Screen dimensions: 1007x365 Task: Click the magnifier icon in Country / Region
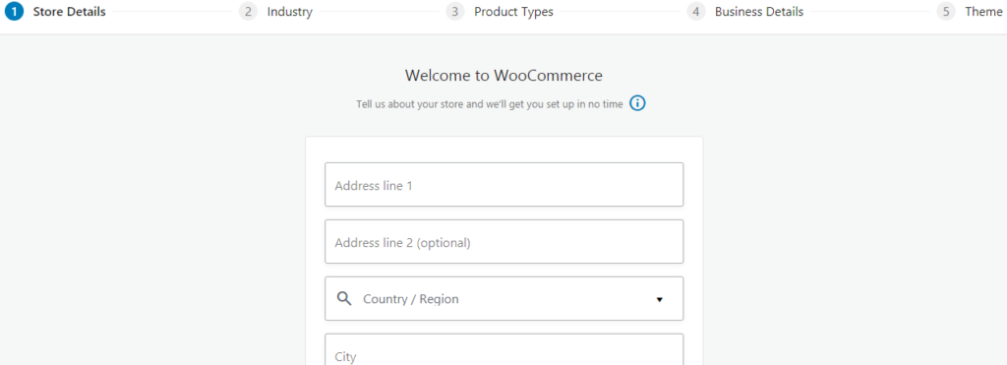click(344, 298)
